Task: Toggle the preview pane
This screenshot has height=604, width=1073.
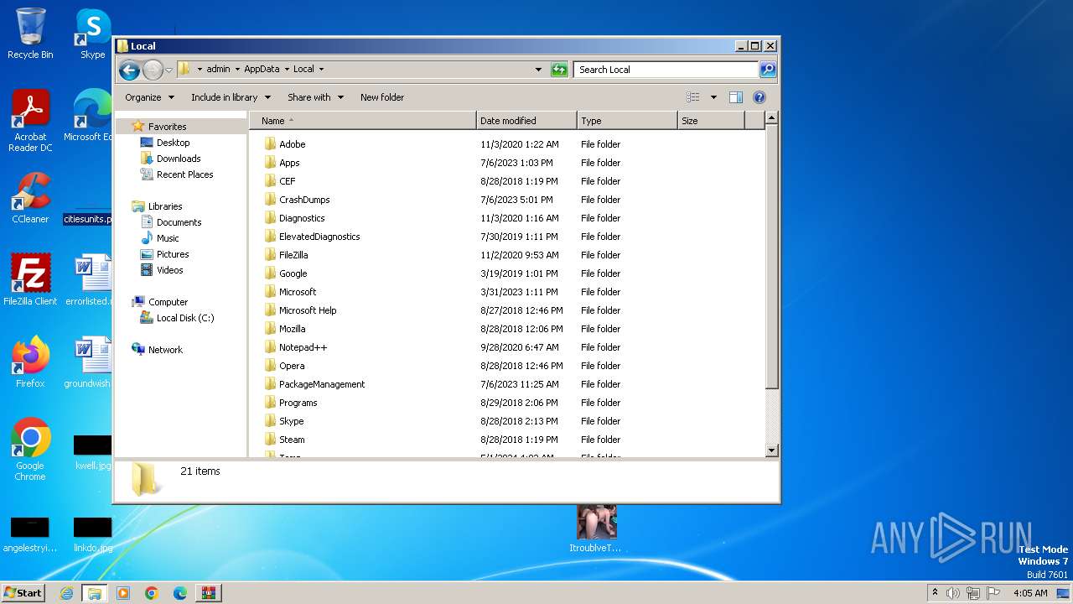Action: (x=735, y=97)
